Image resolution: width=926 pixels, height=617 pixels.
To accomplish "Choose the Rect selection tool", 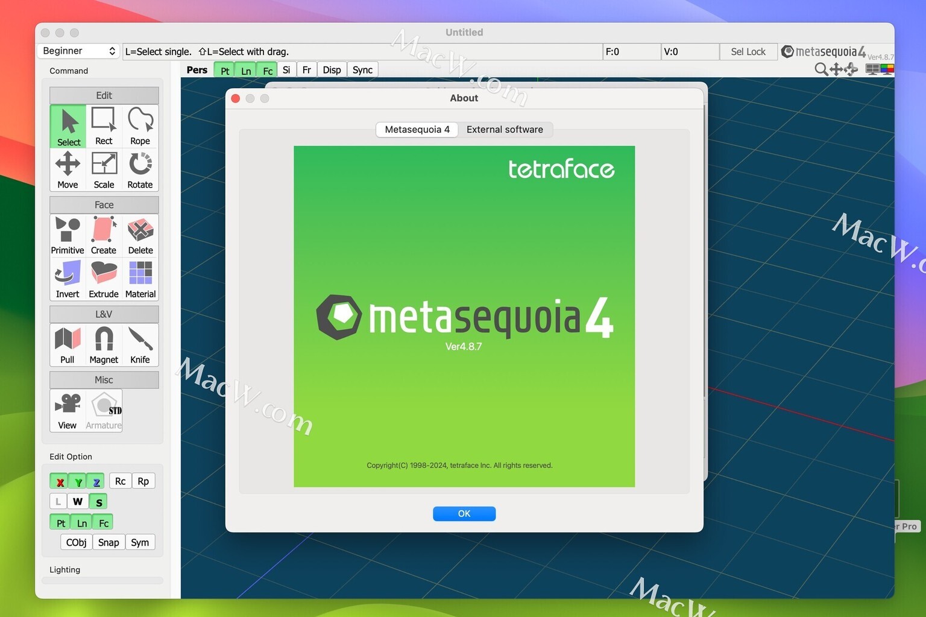I will click(104, 127).
